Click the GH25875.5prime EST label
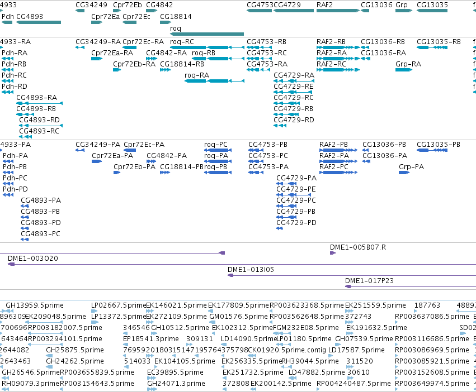The height and width of the screenshot is (392, 476). point(75,350)
